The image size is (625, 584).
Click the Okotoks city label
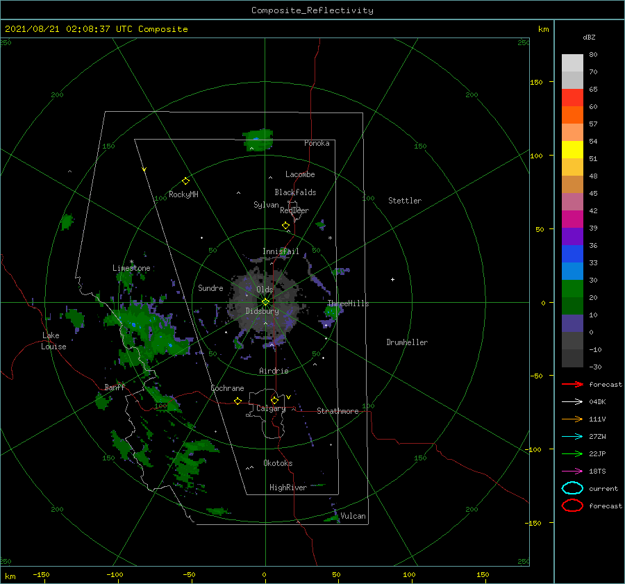click(278, 463)
